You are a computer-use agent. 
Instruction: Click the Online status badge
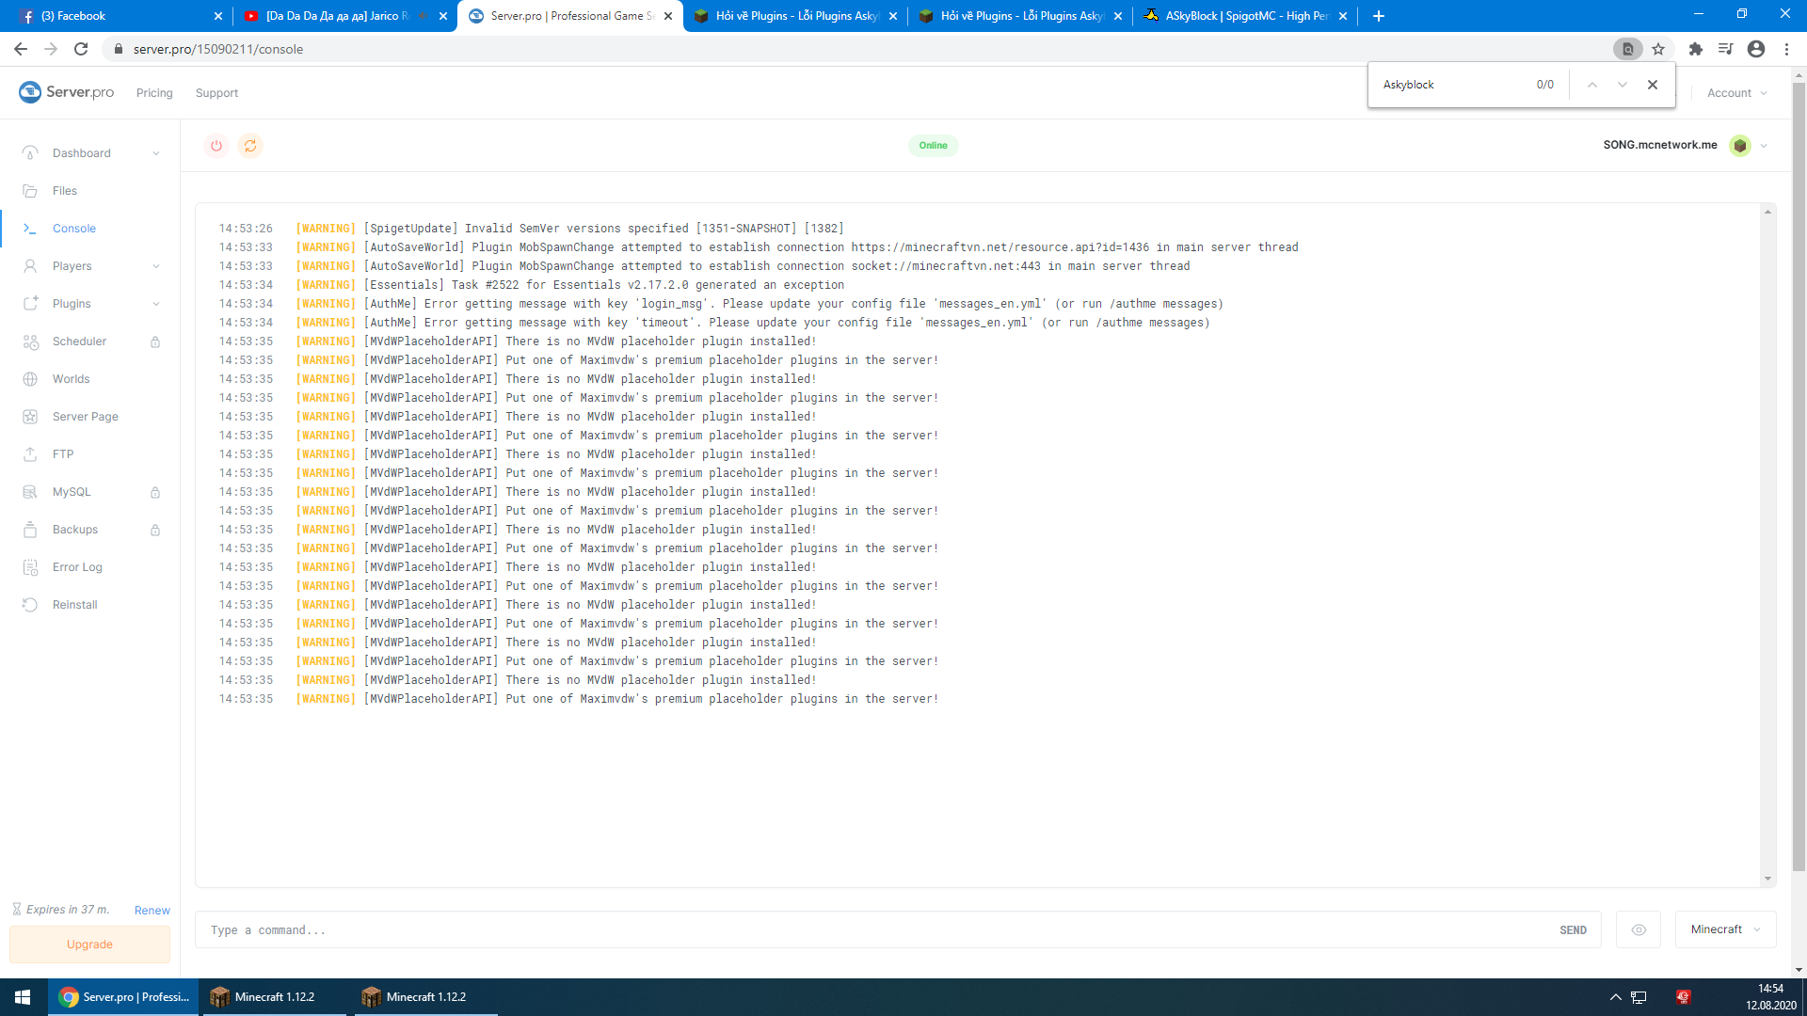pyautogui.click(x=933, y=146)
